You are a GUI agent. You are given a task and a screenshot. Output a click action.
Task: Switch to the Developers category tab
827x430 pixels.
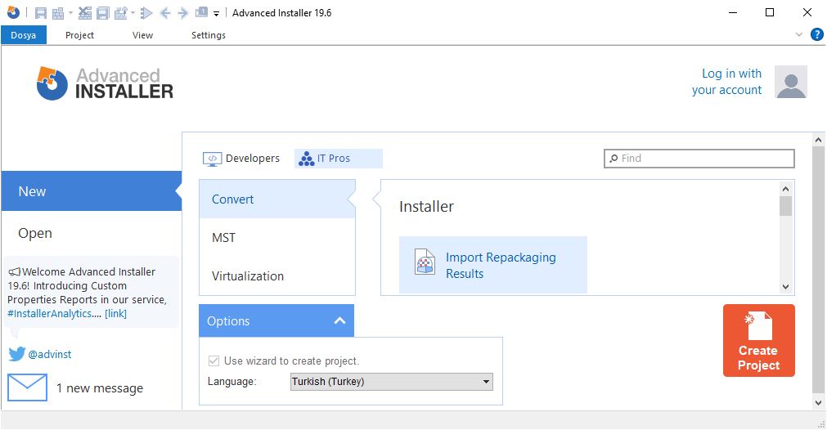click(241, 158)
